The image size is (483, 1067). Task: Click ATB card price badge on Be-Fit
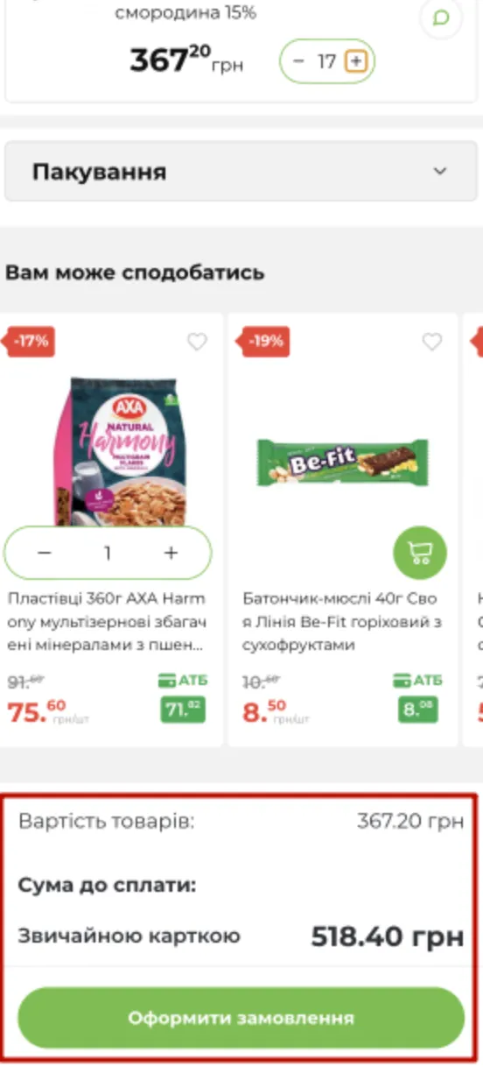coord(418,710)
